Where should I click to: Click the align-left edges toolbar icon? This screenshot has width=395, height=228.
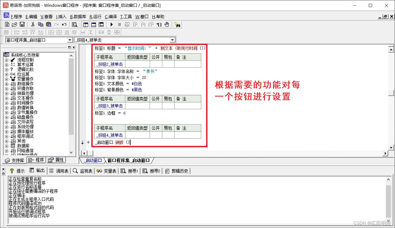tap(17, 32)
